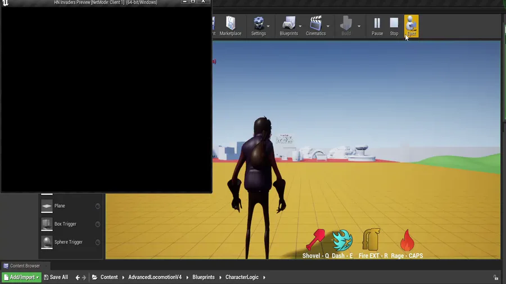The width and height of the screenshot is (506, 284).
Task: Expand the Cinematics dropdown arrow
Action: 328,26
